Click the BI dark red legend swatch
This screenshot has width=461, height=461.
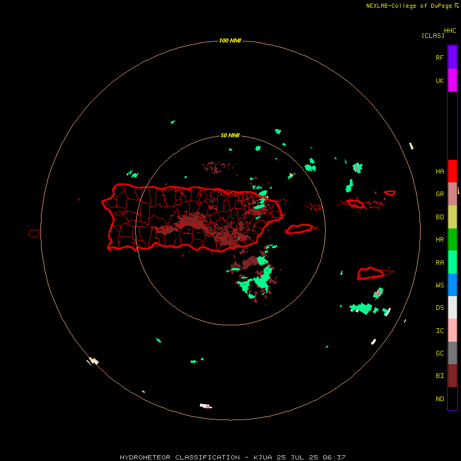click(452, 376)
